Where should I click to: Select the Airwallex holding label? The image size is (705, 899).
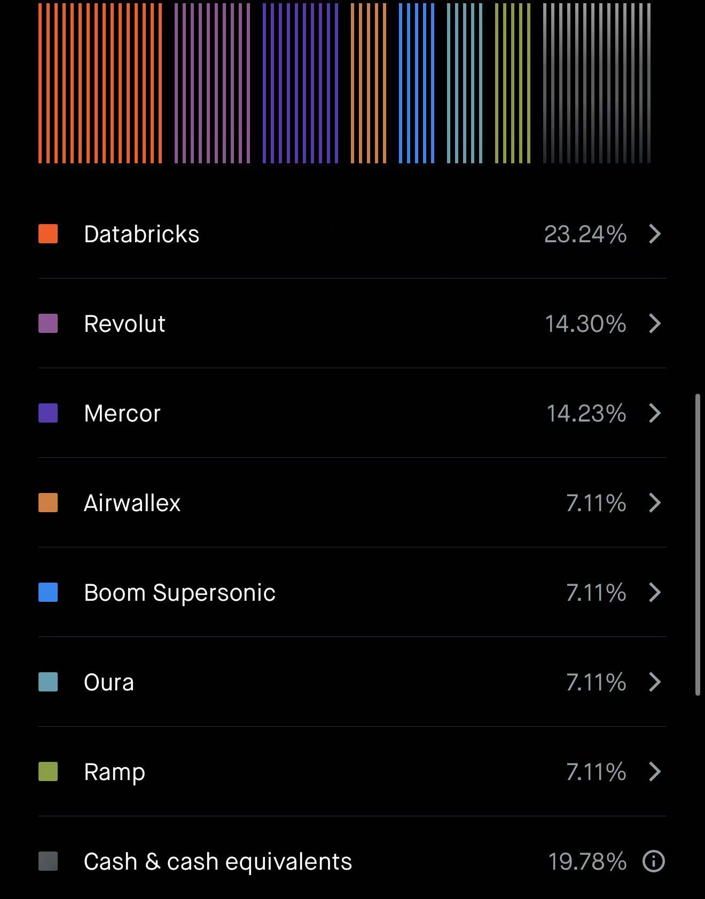coord(132,503)
